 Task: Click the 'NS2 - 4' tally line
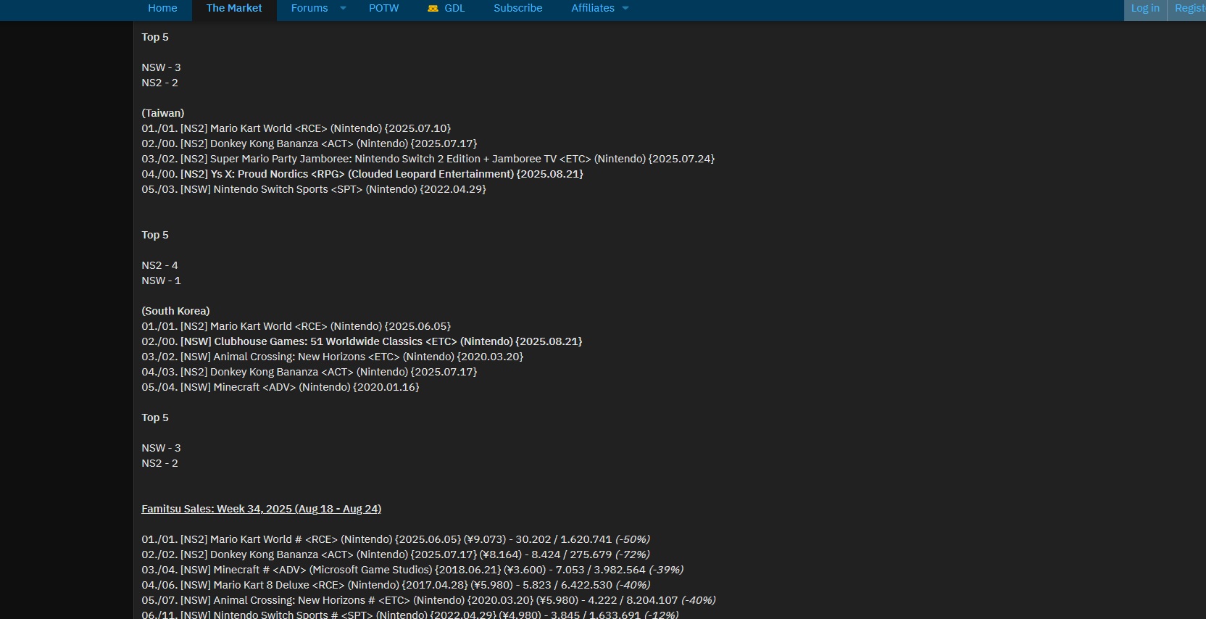[159, 265]
